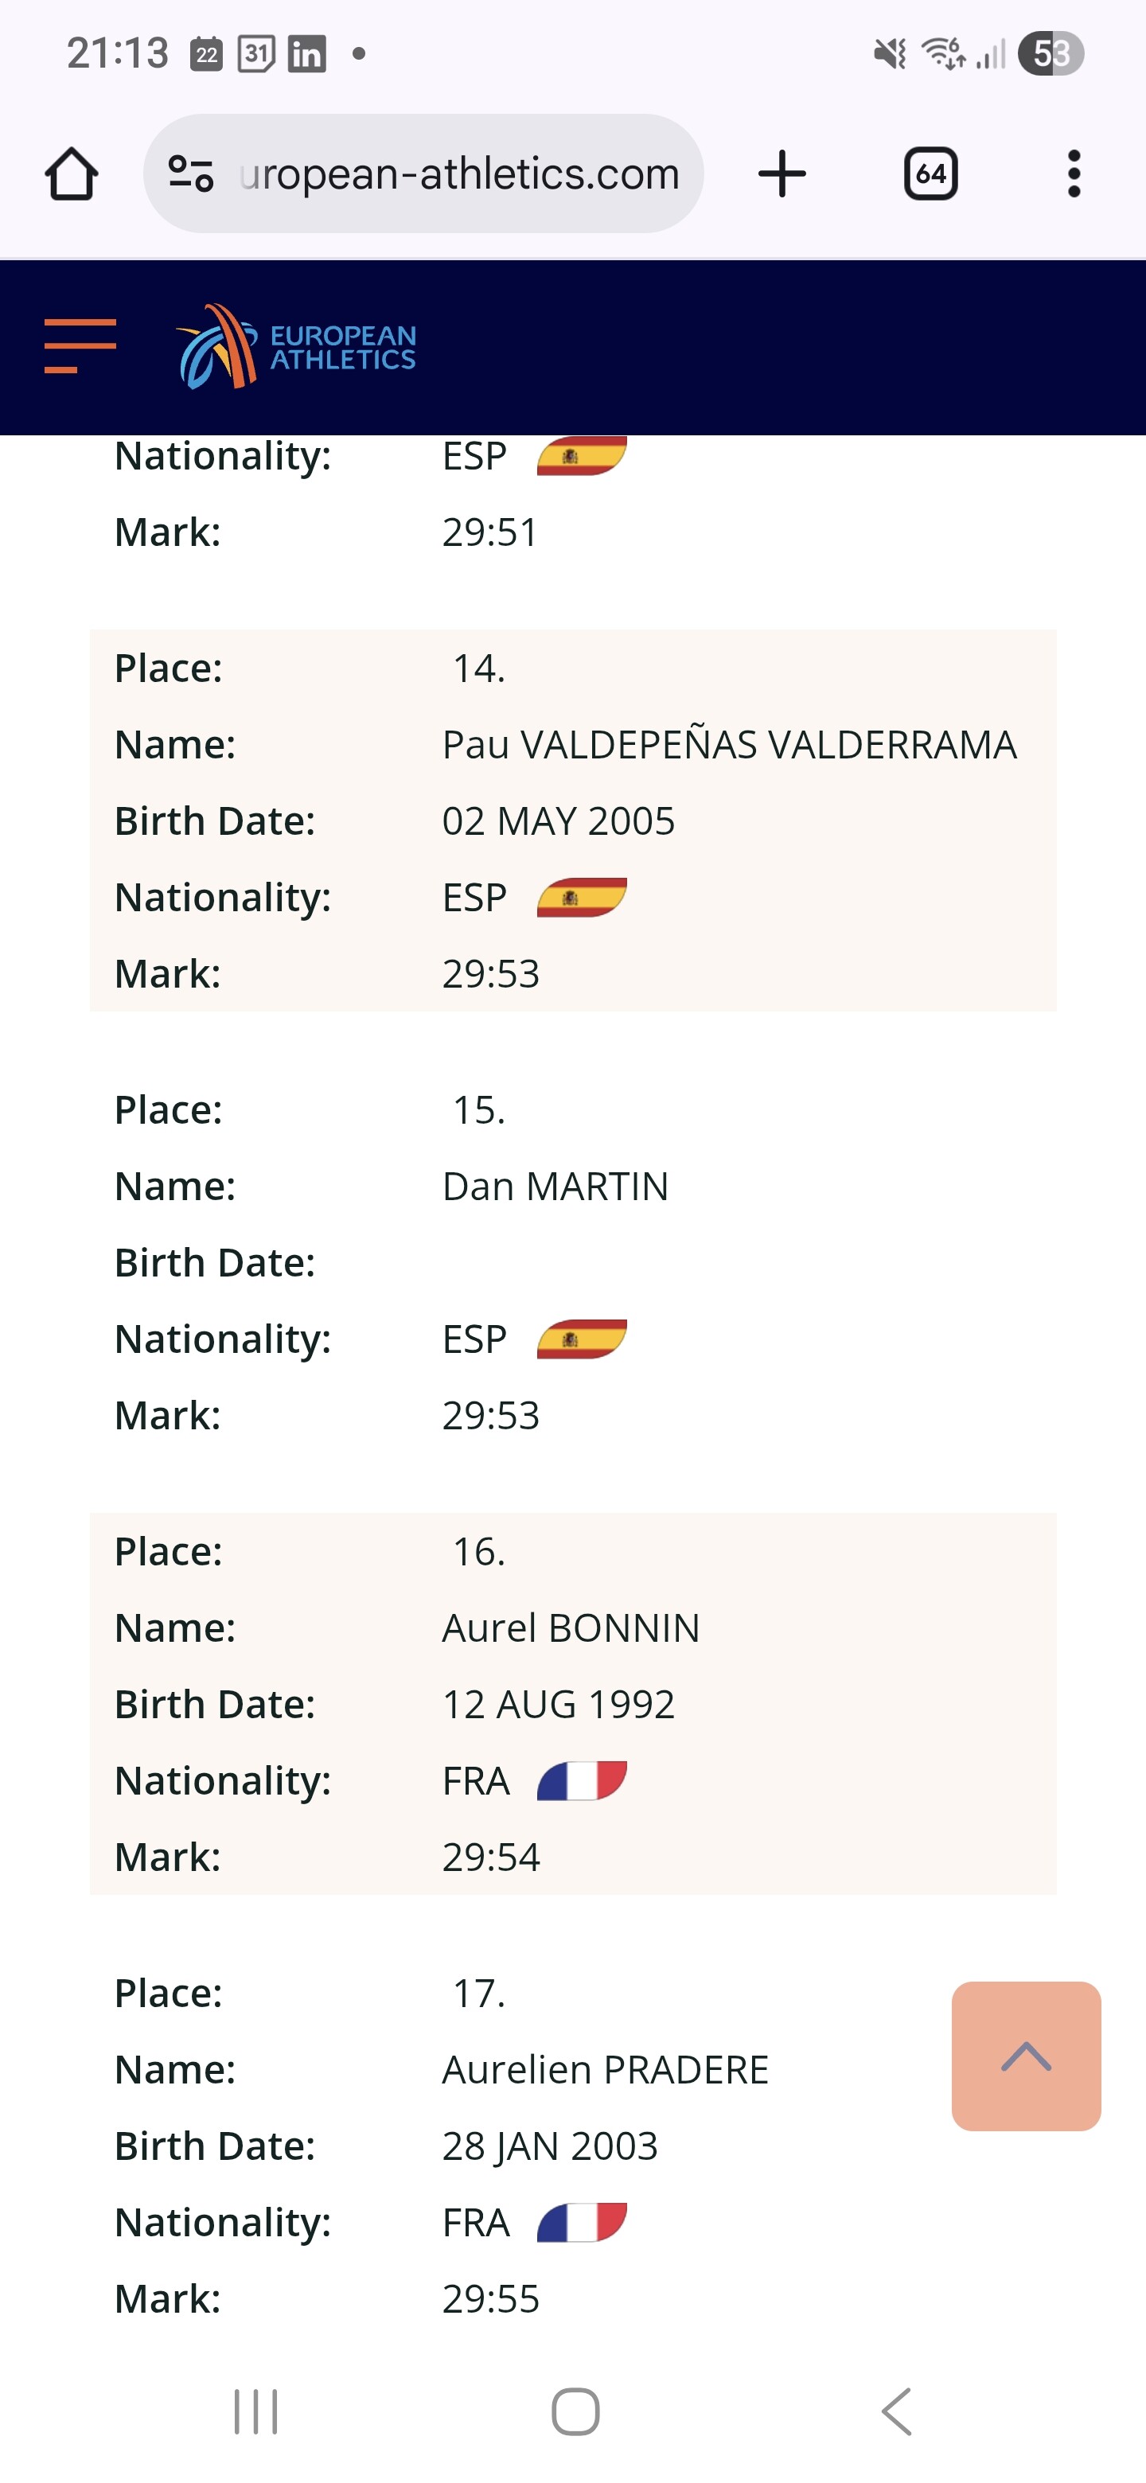This screenshot has height=2483, width=1146.
Task: Open the tab switcher showing 64 tabs
Action: 930,174
